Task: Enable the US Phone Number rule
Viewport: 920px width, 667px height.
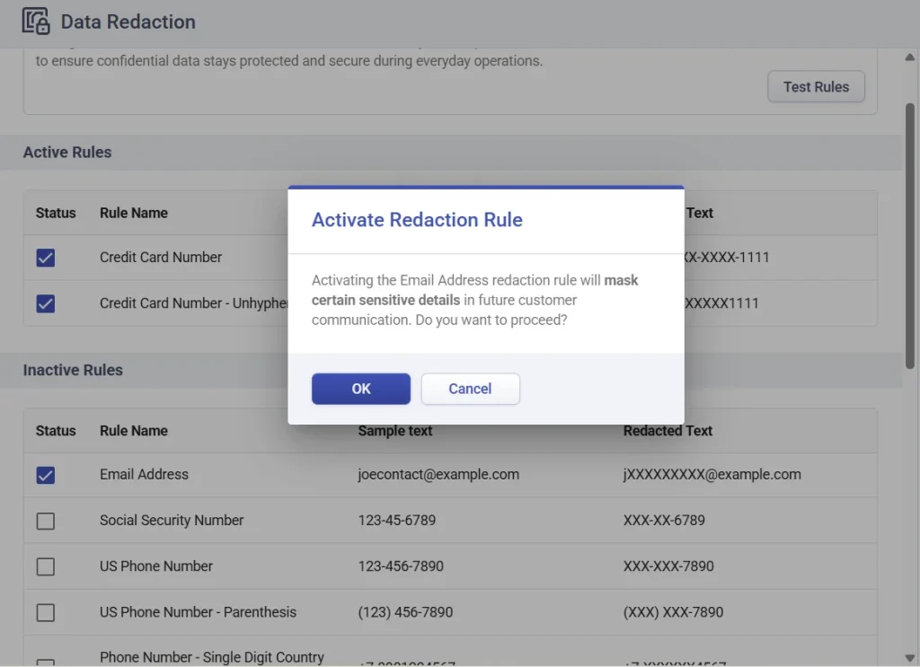Action: [x=46, y=566]
